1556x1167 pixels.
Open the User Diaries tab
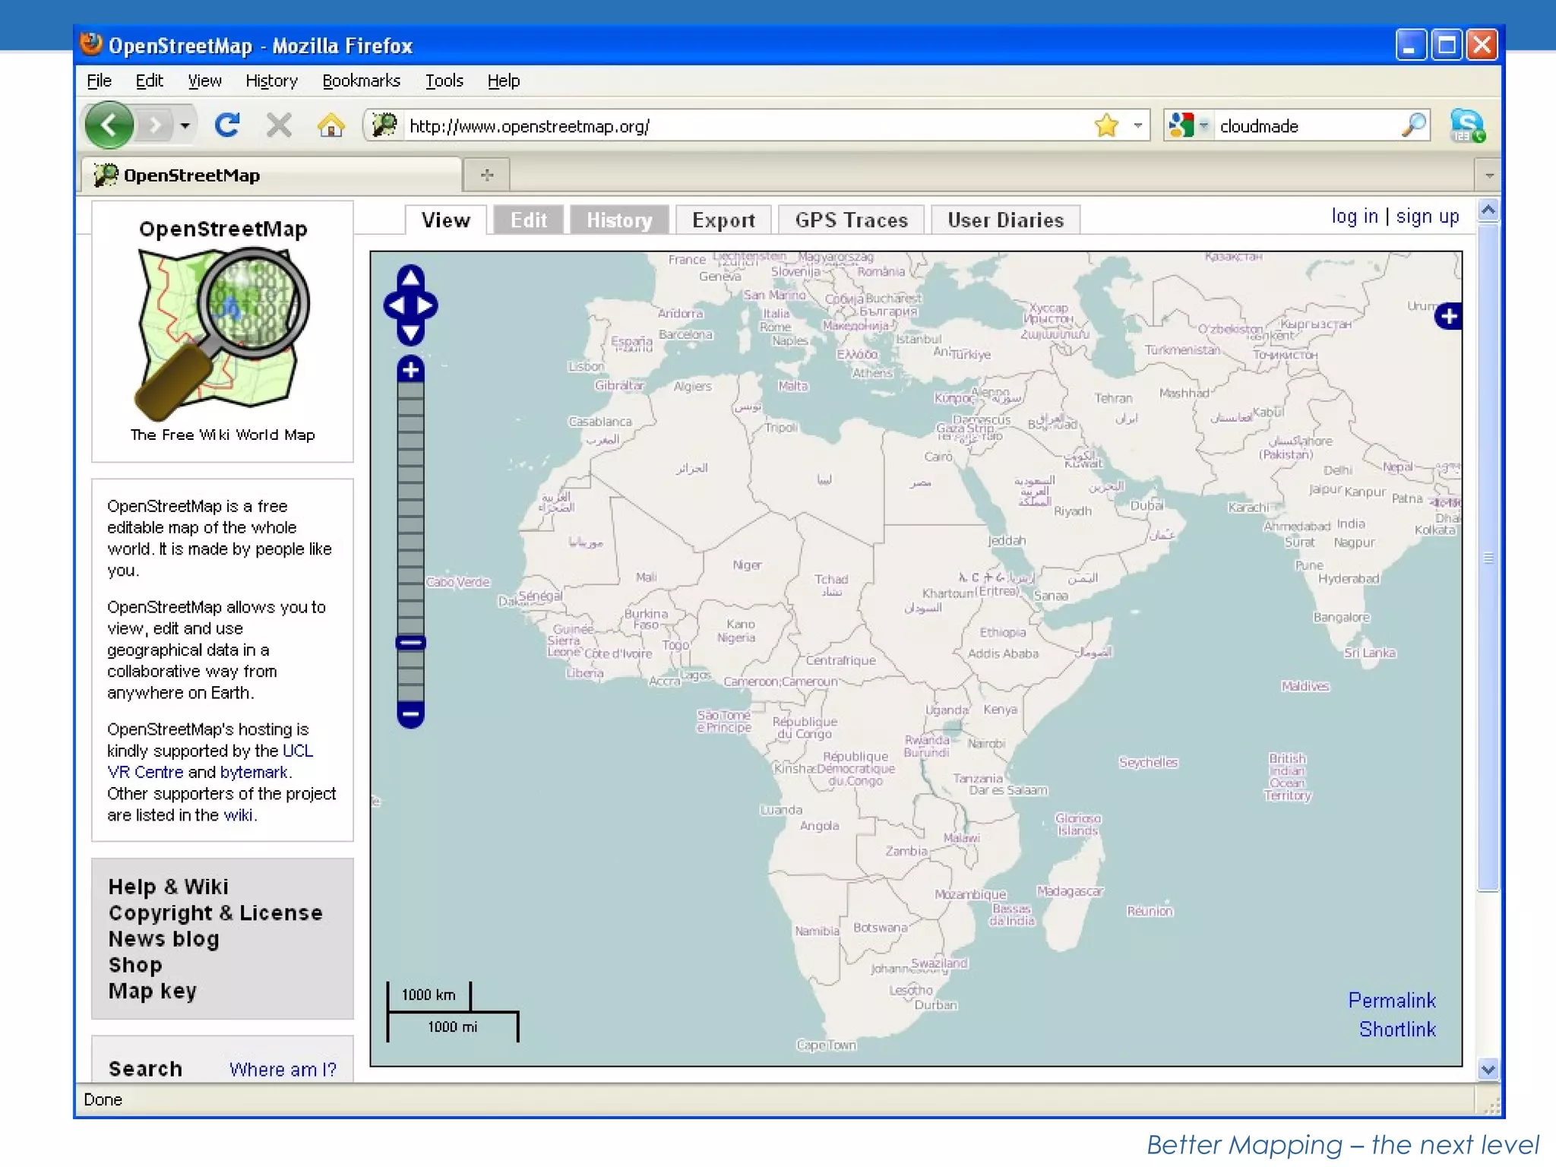[1005, 220]
